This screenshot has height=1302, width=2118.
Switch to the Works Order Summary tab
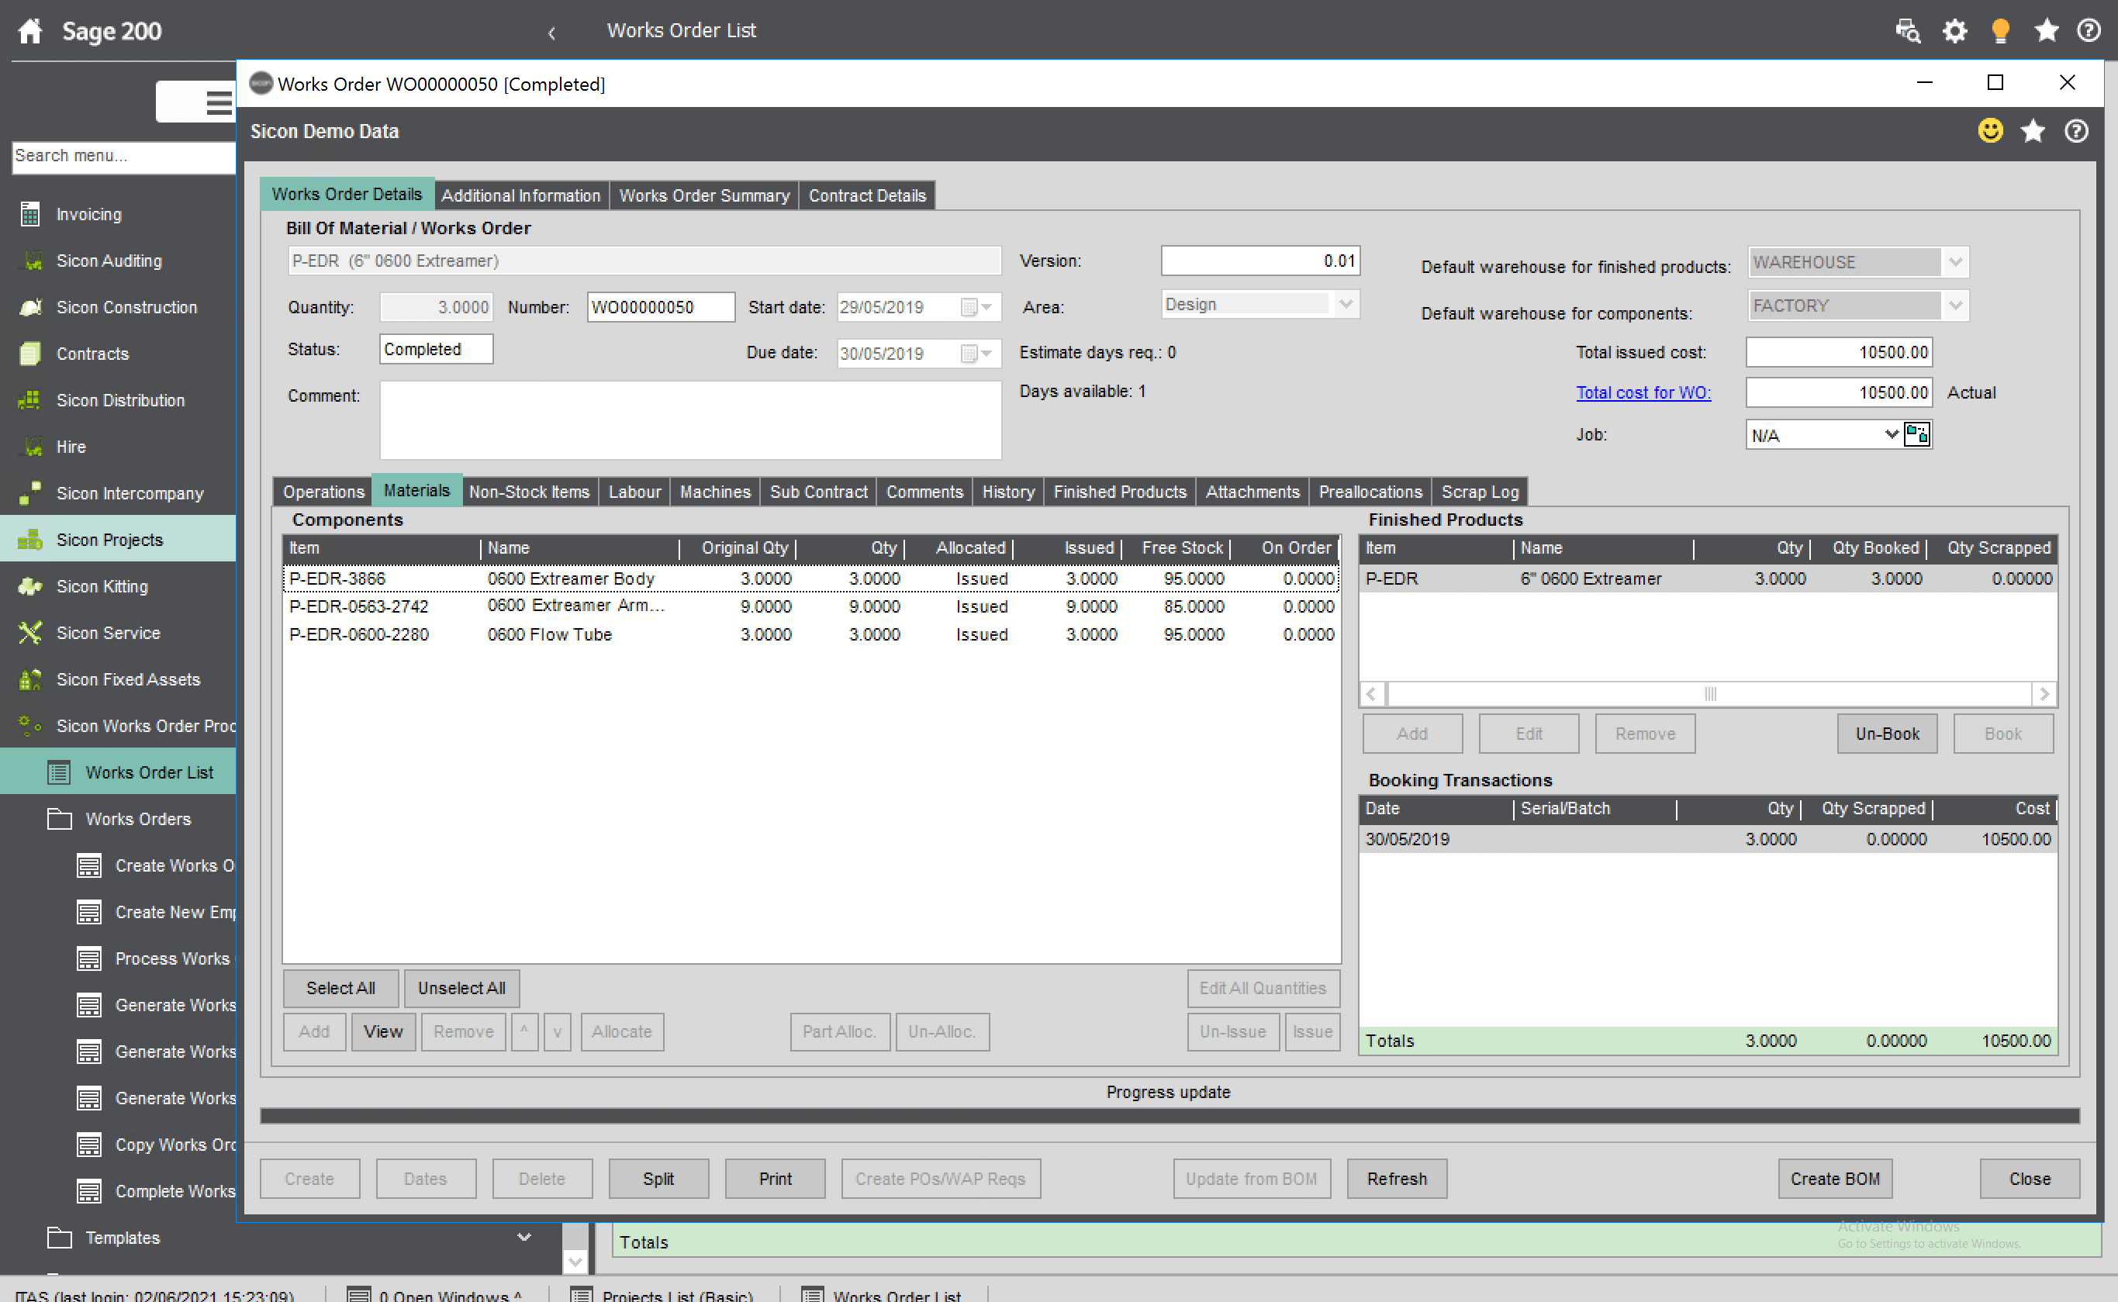(x=704, y=195)
